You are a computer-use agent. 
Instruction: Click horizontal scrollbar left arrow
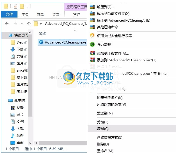pos(36,143)
